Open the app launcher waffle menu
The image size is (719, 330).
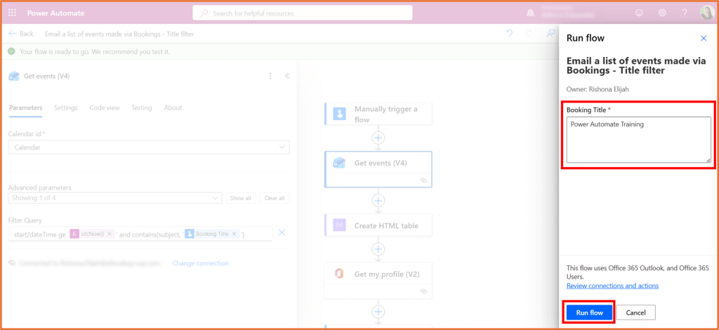pyautogui.click(x=13, y=13)
